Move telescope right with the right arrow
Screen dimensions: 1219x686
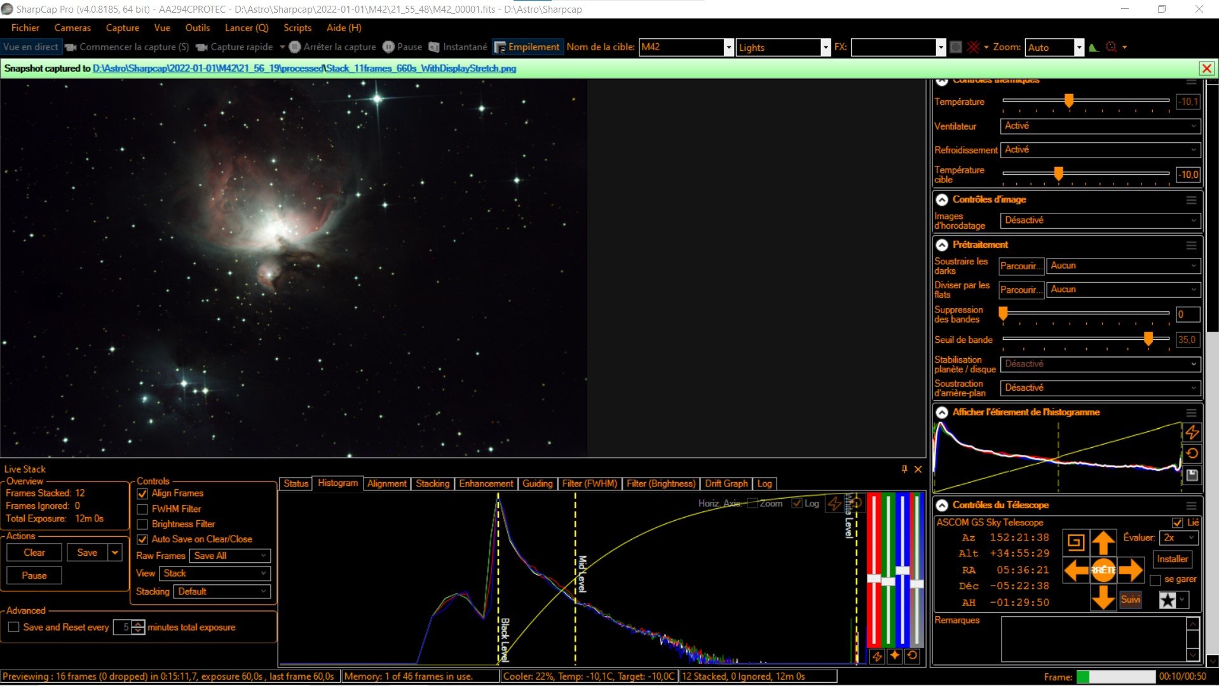[1131, 570]
